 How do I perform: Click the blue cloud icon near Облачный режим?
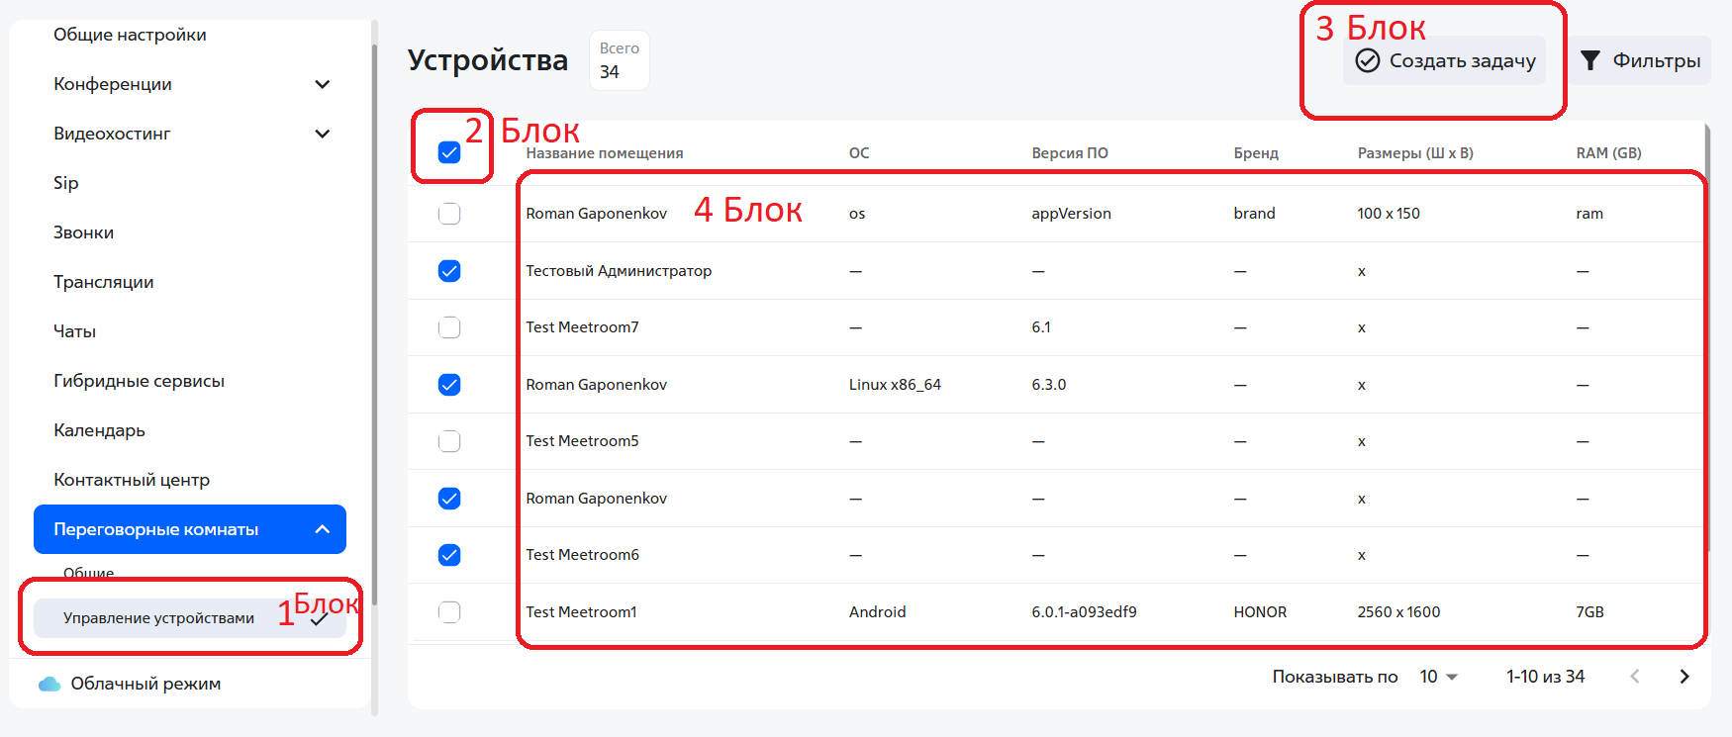coord(48,684)
